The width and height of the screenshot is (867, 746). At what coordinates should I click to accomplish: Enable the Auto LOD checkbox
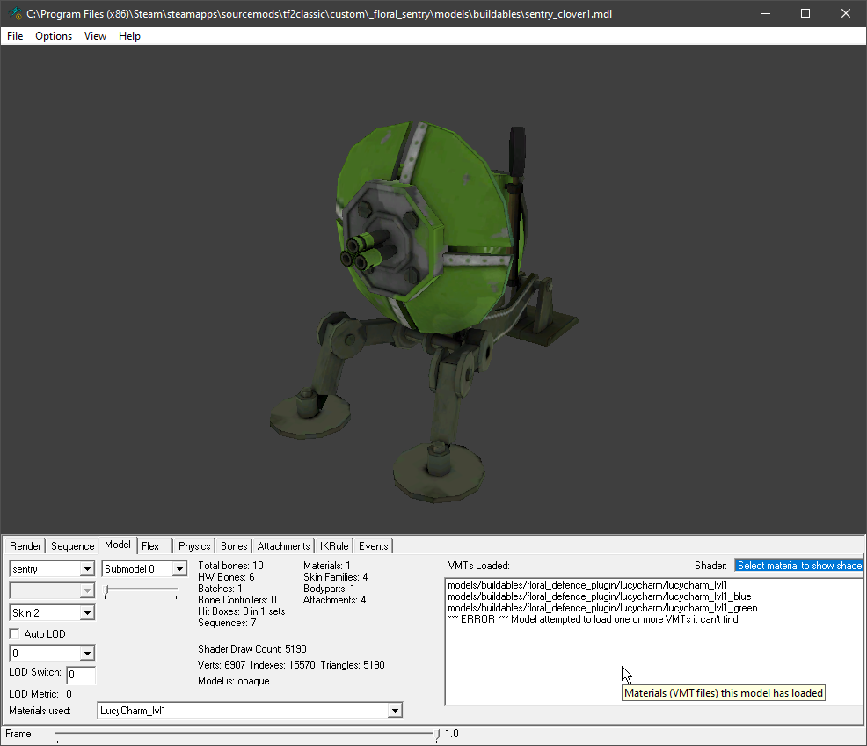pos(15,633)
